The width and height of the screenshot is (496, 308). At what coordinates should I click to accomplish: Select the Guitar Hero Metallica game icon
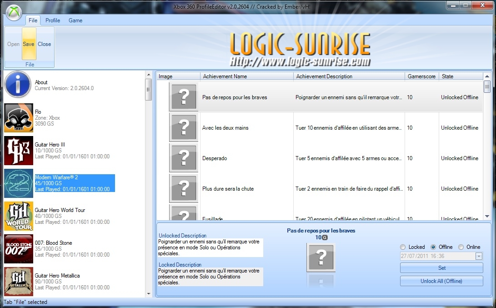(x=19, y=282)
